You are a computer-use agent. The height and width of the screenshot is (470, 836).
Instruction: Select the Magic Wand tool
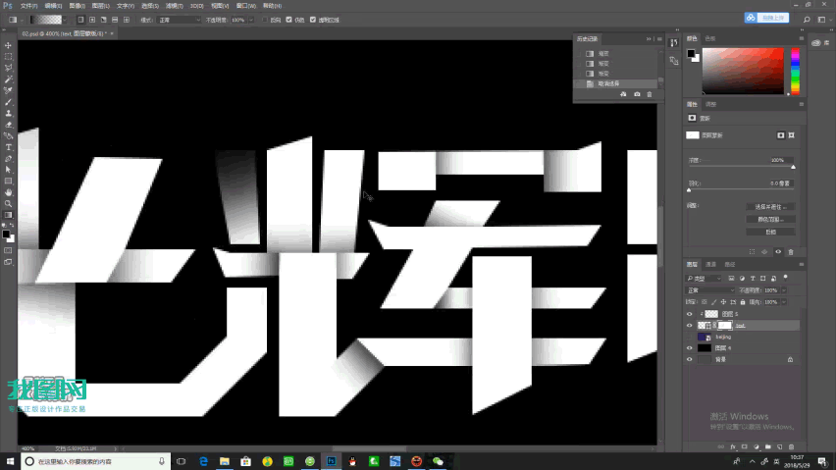[x=8, y=78]
